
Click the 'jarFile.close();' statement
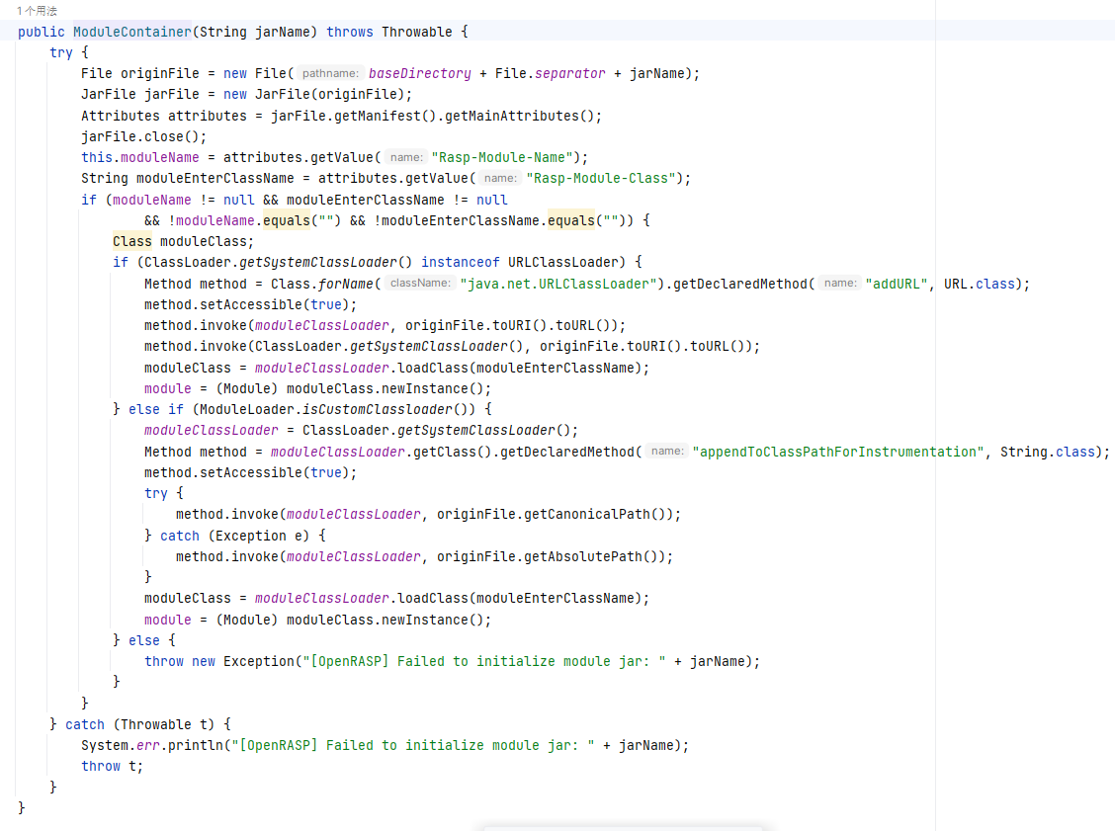click(143, 136)
